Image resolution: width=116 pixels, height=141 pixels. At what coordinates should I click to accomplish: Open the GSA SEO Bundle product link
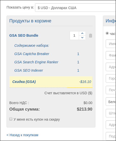point(24,35)
